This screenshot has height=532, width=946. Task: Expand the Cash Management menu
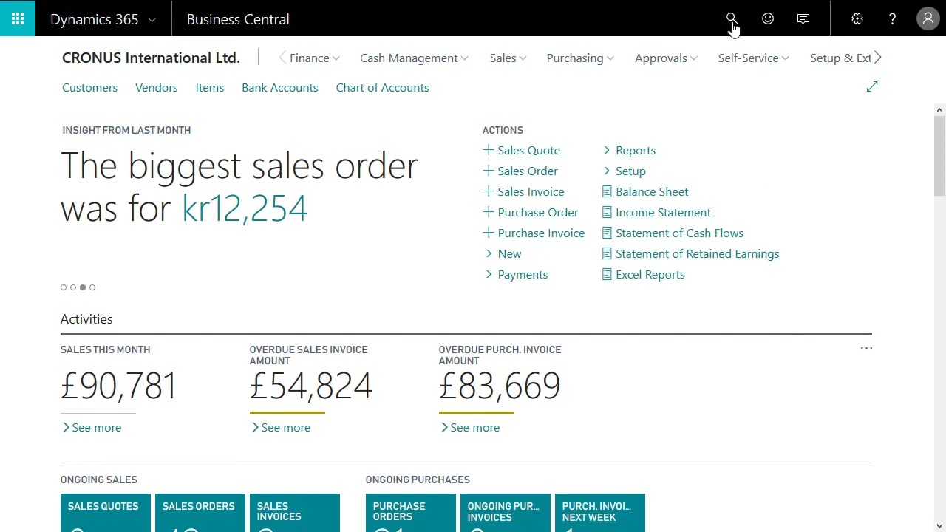[414, 58]
